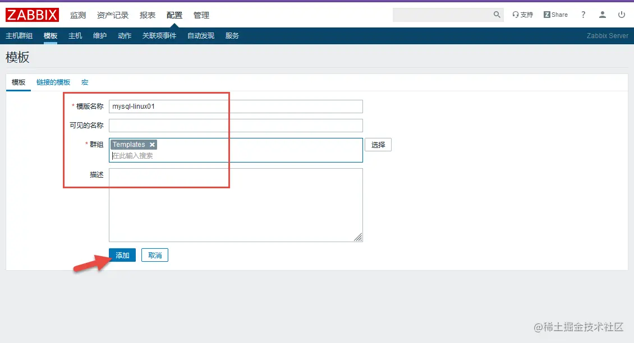Switch to the 宏 tab
Image resolution: width=634 pixels, height=343 pixels.
click(x=85, y=82)
